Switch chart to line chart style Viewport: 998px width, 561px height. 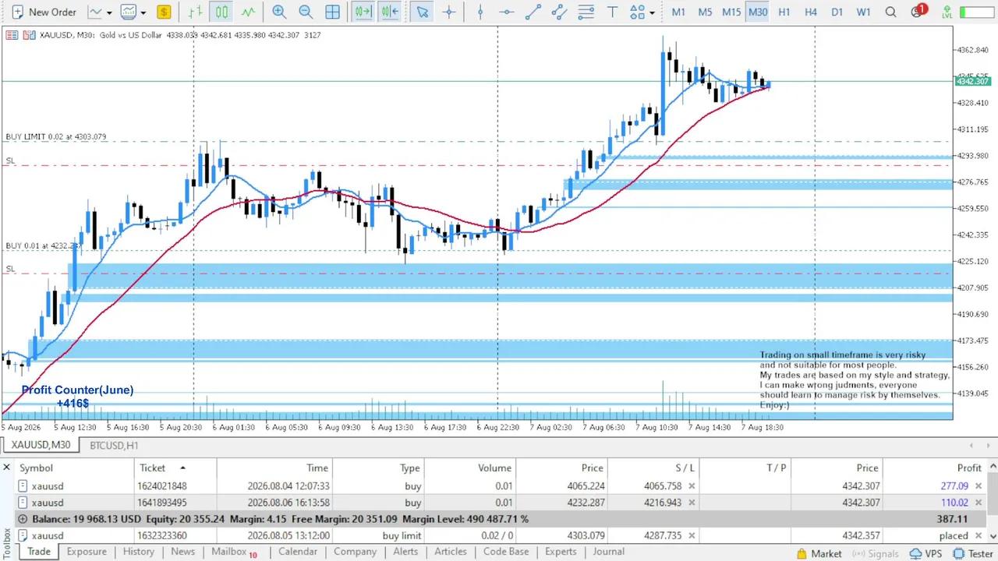[248, 12]
